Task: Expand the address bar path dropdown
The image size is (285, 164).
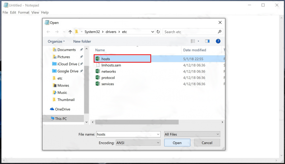Action: pyautogui.click(x=153, y=32)
